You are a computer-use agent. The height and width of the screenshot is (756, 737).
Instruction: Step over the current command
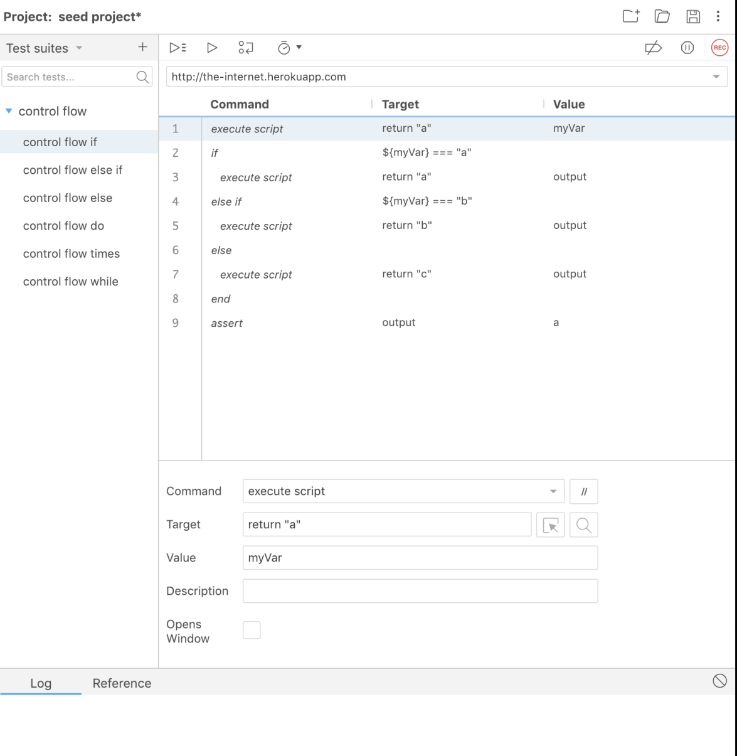click(x=245, y=47)
